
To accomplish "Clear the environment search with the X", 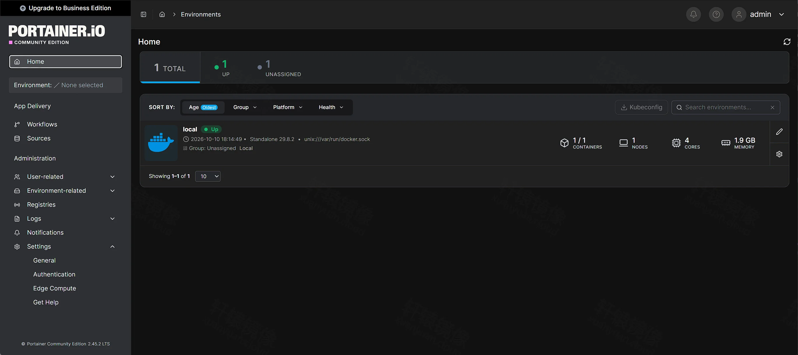I will (x=773, y=107).
